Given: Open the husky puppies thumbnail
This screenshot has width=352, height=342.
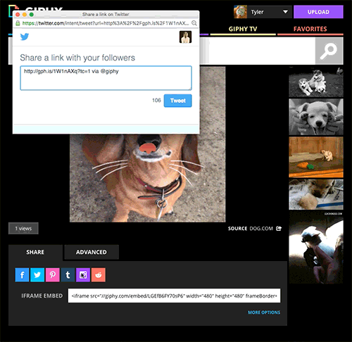Looking at the screenshot, I should [x=316, y=82].
